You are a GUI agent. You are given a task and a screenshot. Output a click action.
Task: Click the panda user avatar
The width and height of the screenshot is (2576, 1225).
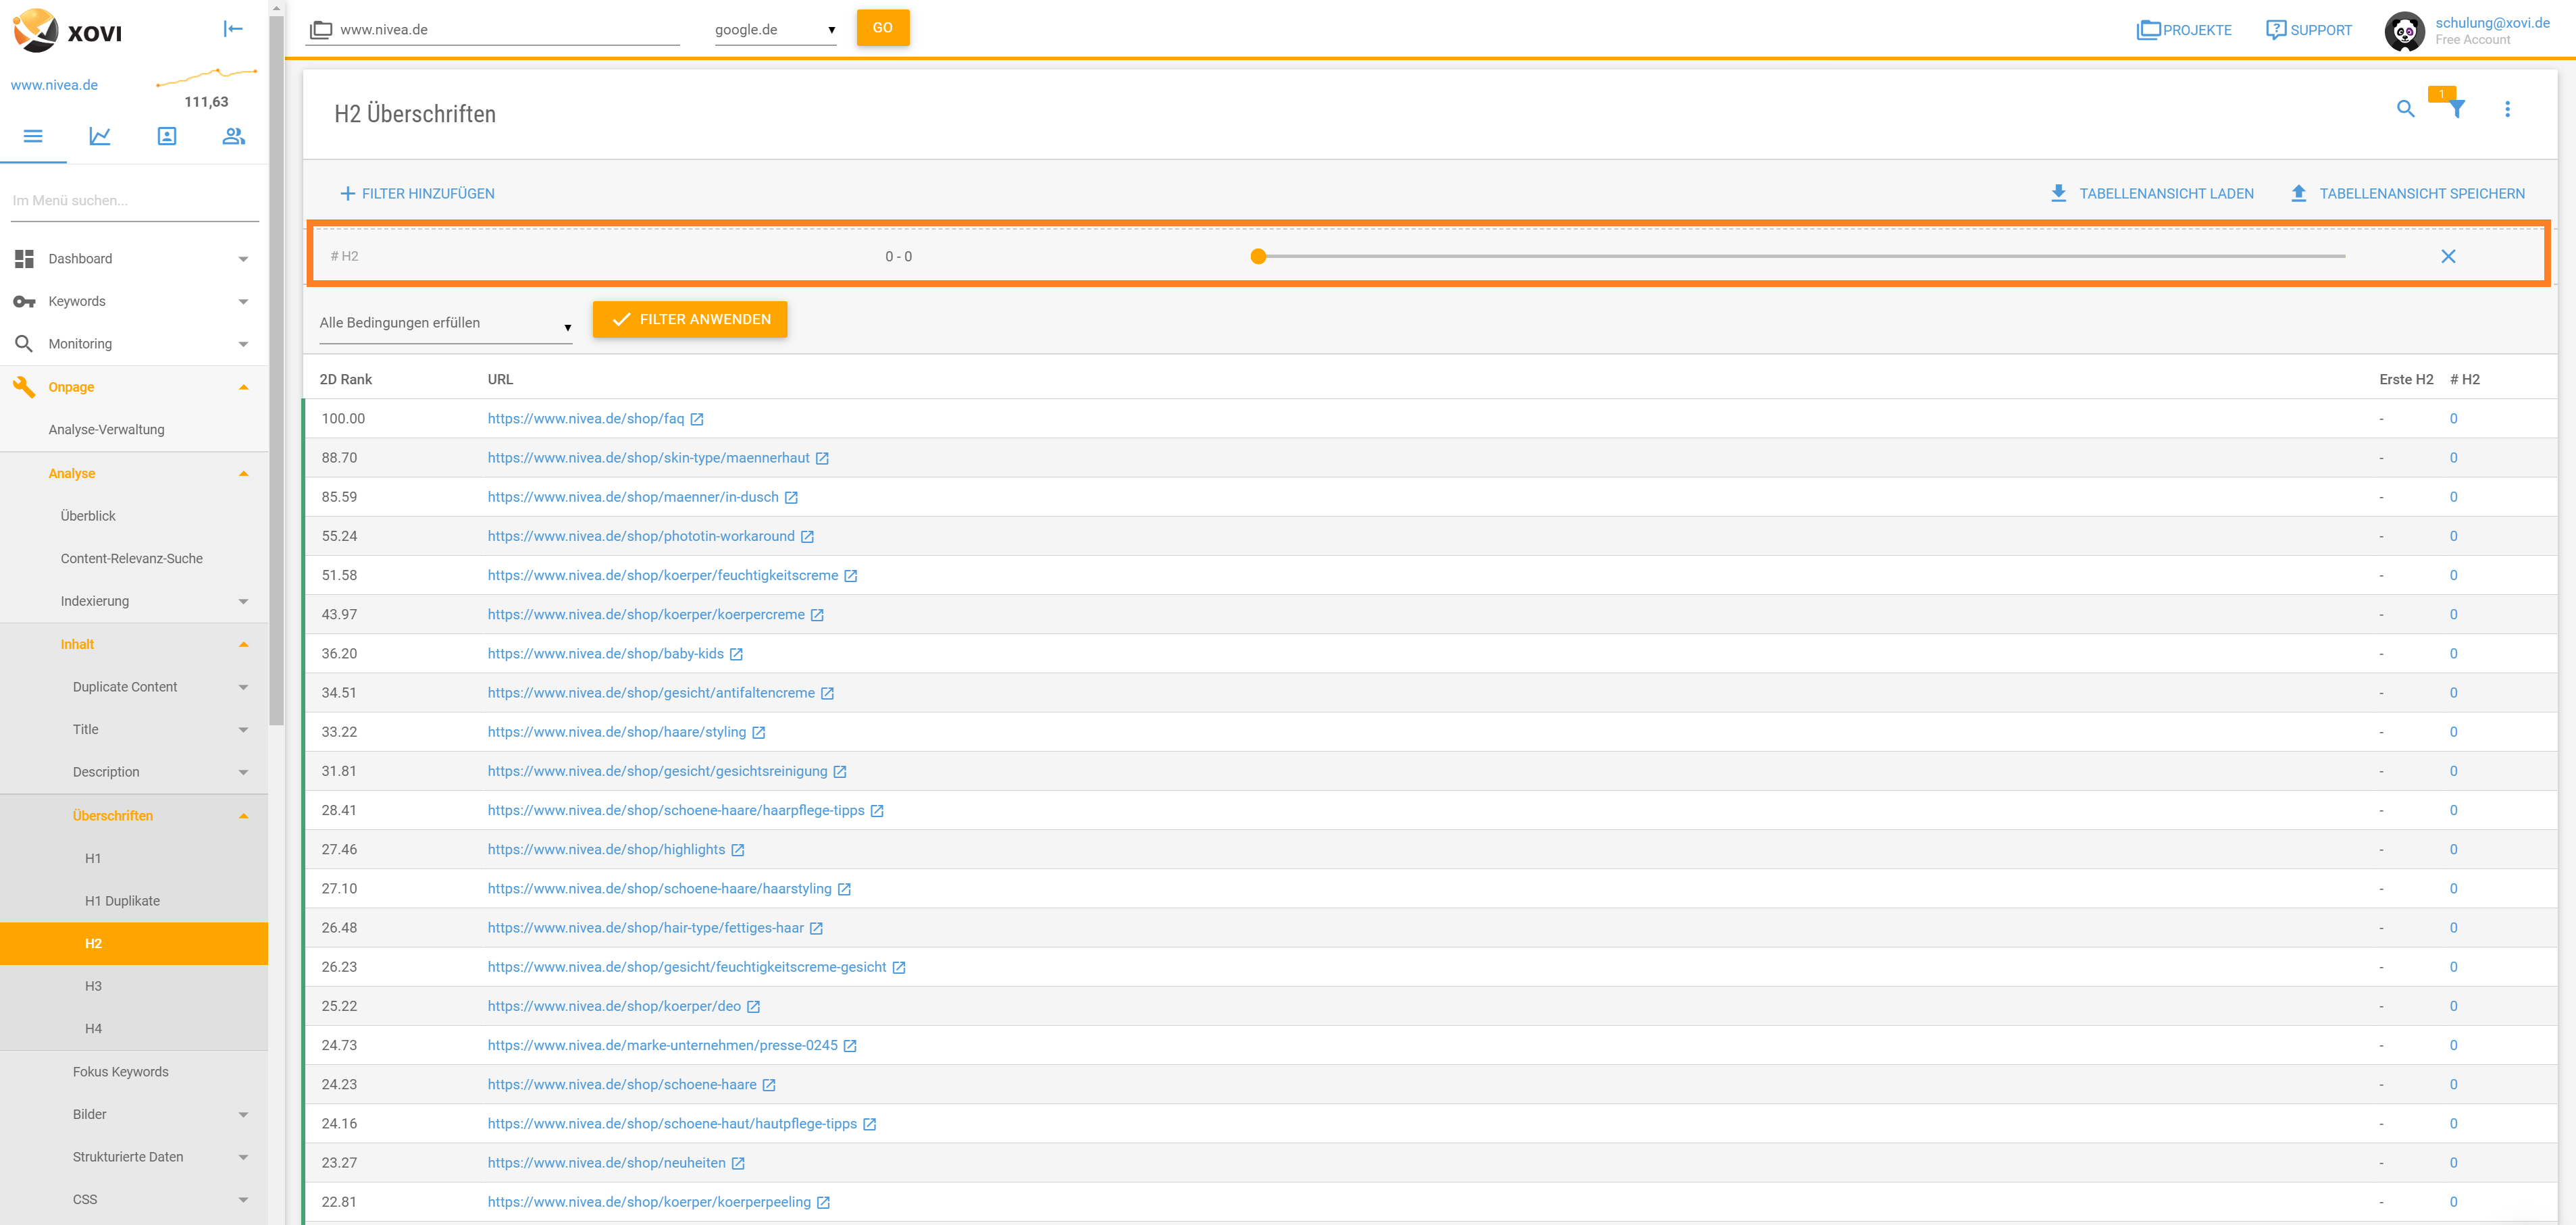[2404, 31]
